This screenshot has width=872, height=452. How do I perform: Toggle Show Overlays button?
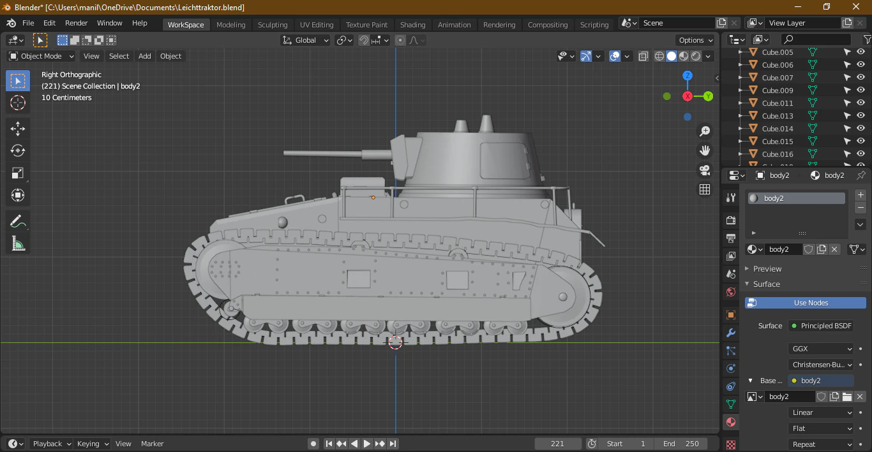[x=615, y=56]
